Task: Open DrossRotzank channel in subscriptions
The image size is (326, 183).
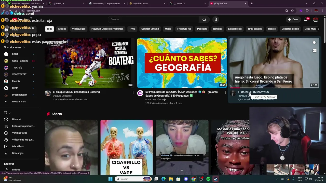Action: pyautogui.click(x=20, y=95)
